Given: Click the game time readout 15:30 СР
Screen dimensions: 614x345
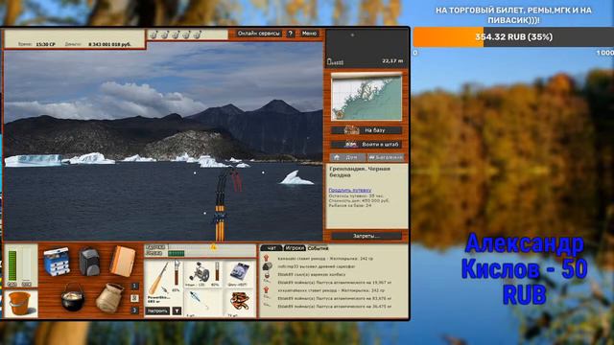Looking at the screenshot, I should tap(45, 45).
